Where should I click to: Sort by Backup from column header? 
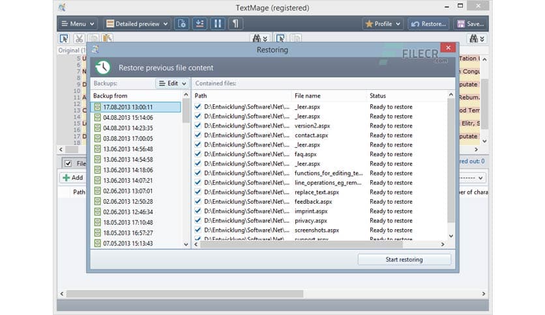pyautogui.click(x=136, y=96)
